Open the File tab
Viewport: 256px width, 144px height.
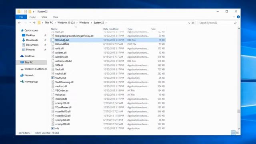pyautogui.click(x=21, y=17)
